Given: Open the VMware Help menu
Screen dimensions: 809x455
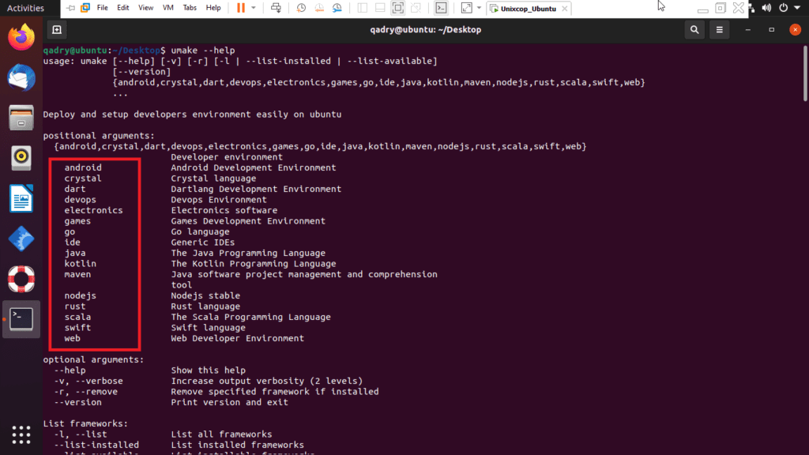Looking at the screenshot, I should coord(213,8).
